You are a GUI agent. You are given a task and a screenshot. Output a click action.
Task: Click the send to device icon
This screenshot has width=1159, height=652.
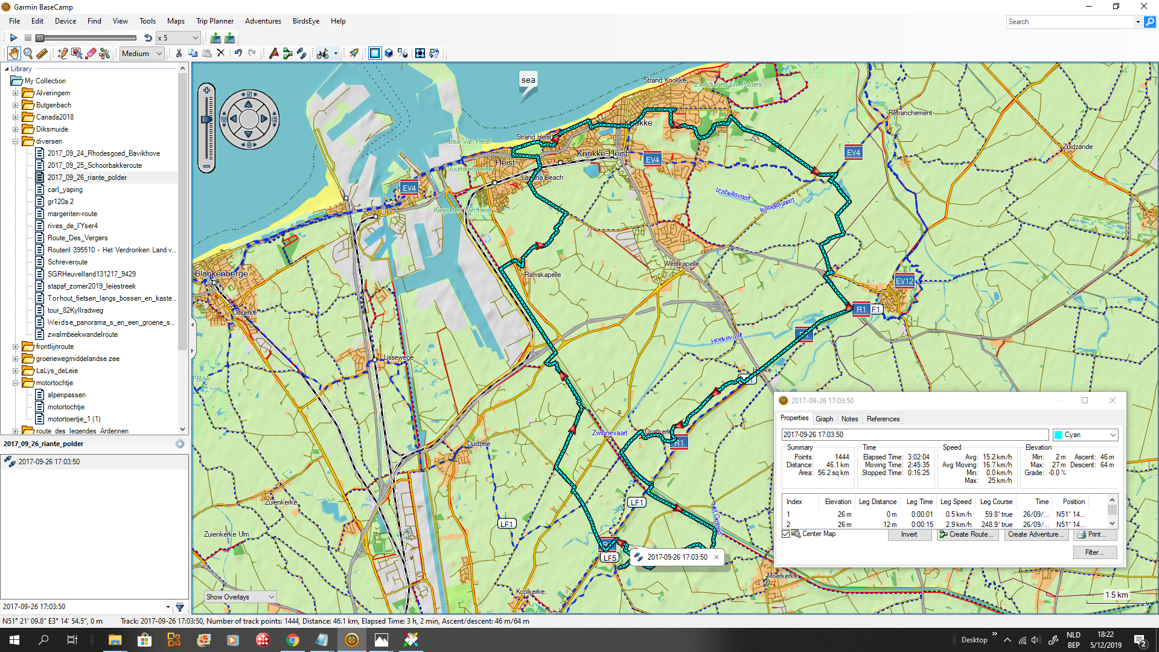216,38
